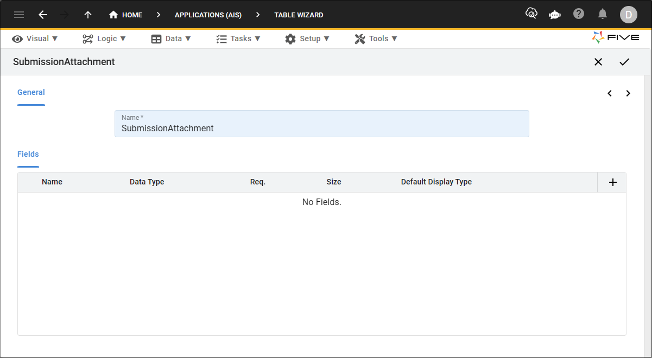
Task: Open the notifications bell
Action: (x=603, y=15)
